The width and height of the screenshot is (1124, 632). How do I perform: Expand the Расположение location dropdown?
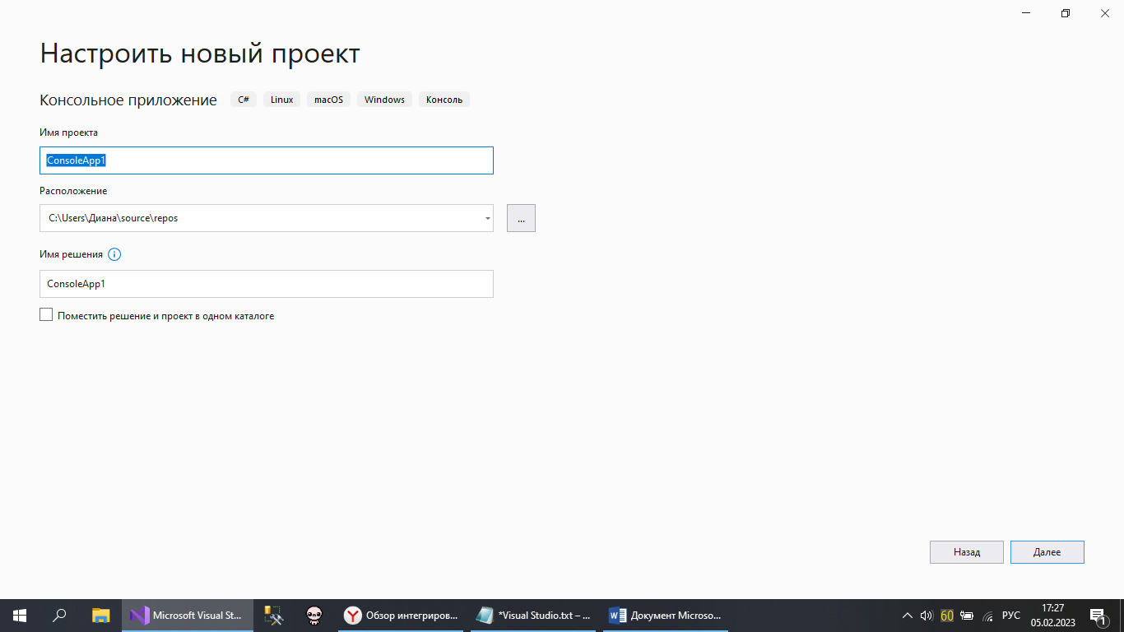click(x=487, y=218)
